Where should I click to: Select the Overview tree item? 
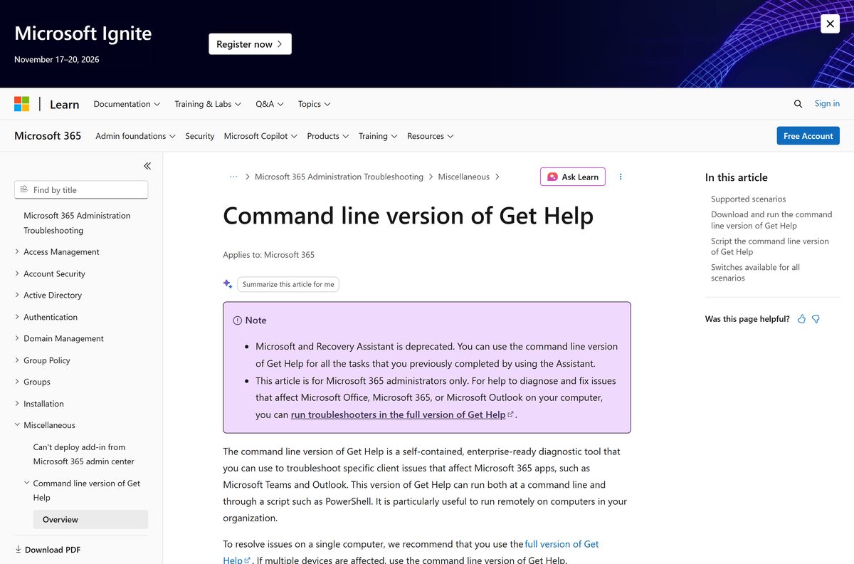pyautogui.click(x=90, y=519)
